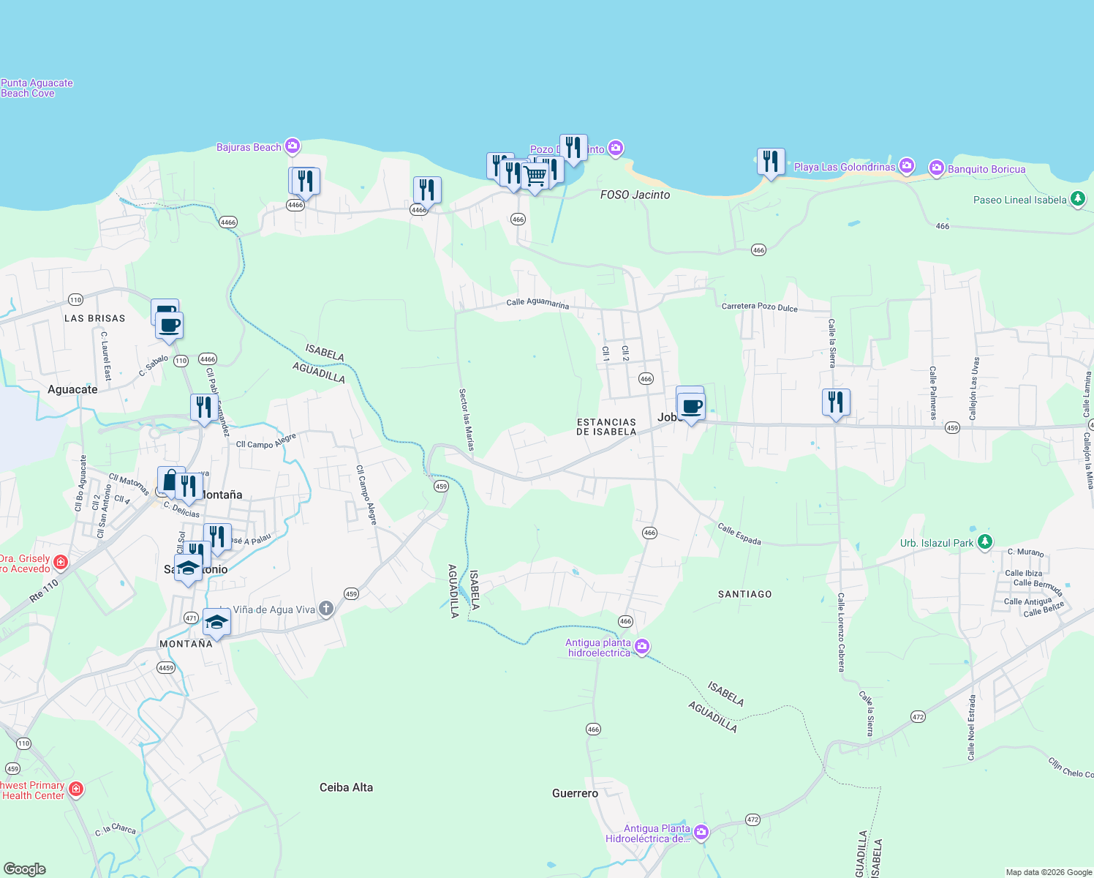Click the Playa Las Golondrinas label
Screen dimensions: 1094x878
844,167
